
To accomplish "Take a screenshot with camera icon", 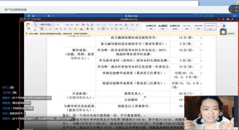I will click(228, 19).
